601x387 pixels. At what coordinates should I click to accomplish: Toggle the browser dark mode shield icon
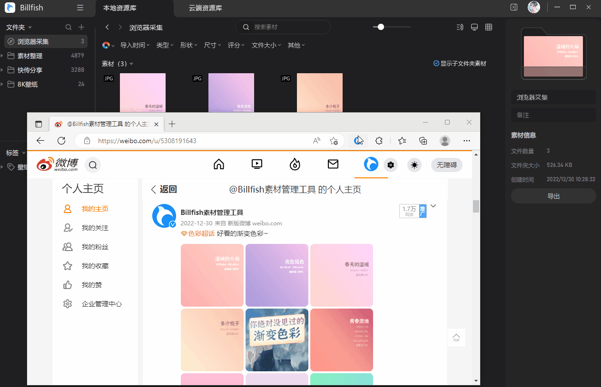tap(358, 141)
